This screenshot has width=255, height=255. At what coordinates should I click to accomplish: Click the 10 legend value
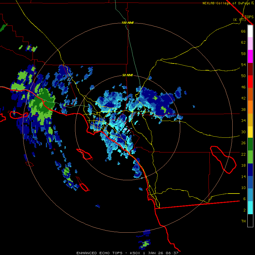(243, 188)
